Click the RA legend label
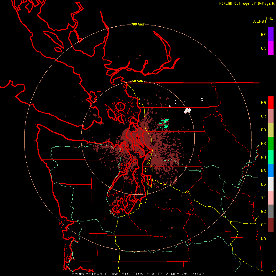 [x=263, y=157]
